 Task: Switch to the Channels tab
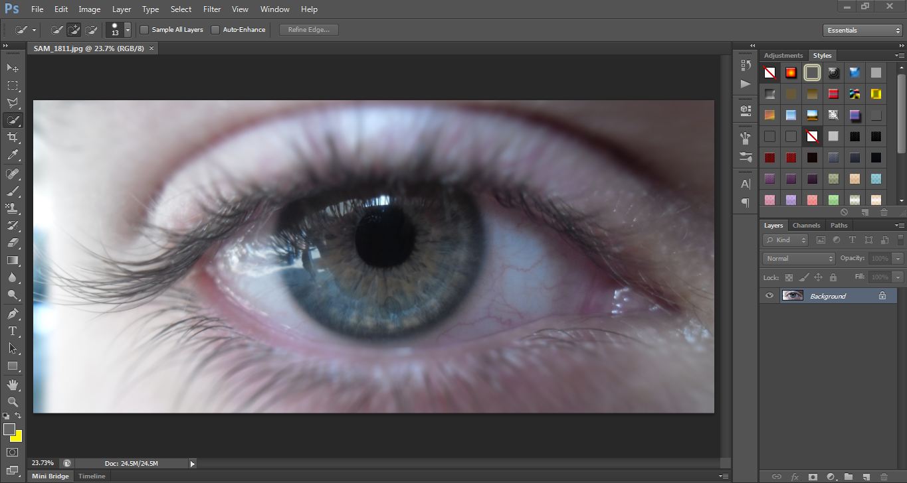click(806, 226)
